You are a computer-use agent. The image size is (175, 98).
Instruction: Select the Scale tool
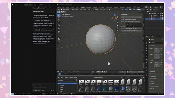pyautogui.click(x=59, y=29)
